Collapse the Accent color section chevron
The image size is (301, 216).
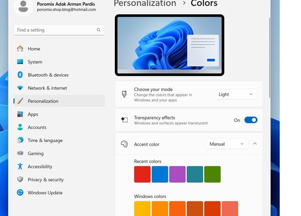click(x=255, y=144)
